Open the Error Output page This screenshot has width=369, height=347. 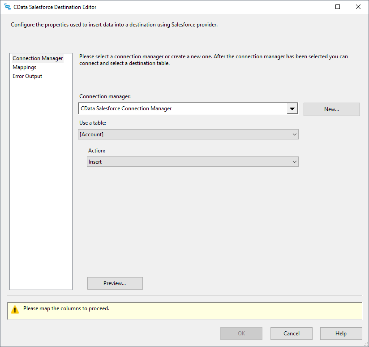click(x=27, y=76)
